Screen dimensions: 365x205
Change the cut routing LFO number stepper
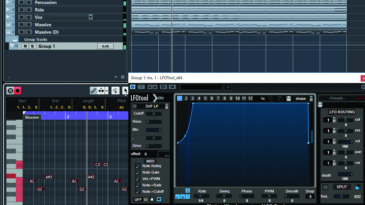[334, 120]
